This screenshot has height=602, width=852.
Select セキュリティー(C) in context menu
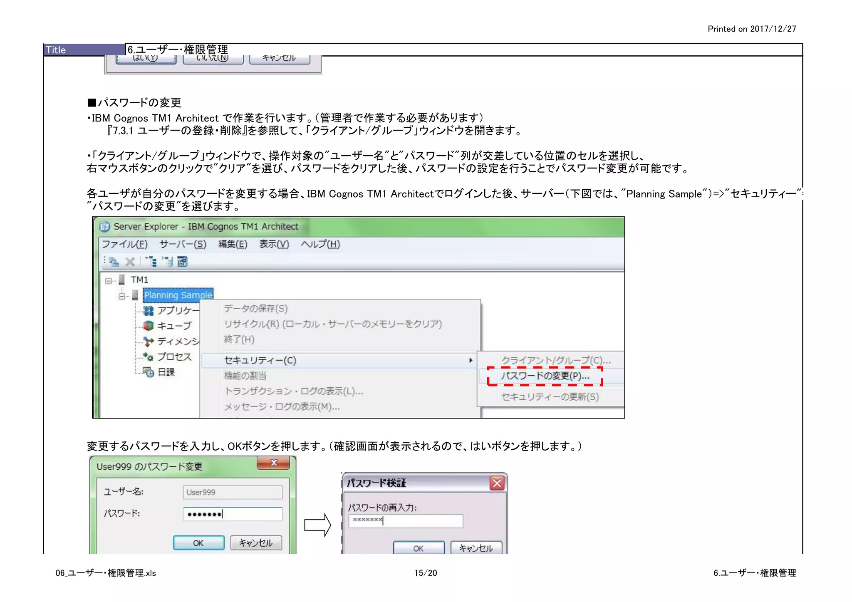tap(339, 360)
